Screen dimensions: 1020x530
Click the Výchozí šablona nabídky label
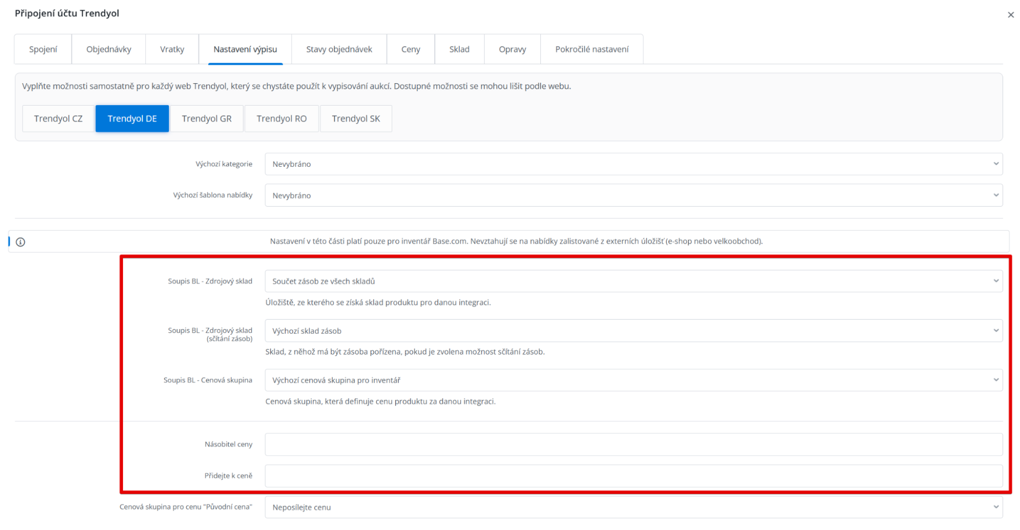pyautogui.click(x=212, y=195)
